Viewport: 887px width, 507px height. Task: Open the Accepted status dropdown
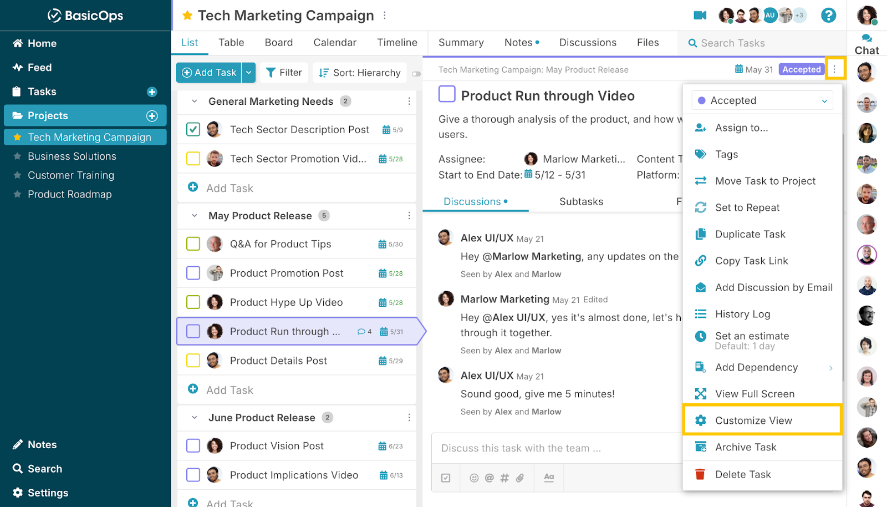tap(762, 100)
